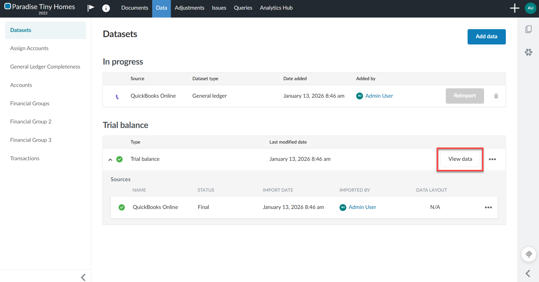Switch to the Documents tab
The image size is (539, 282).
coord(135,8)
